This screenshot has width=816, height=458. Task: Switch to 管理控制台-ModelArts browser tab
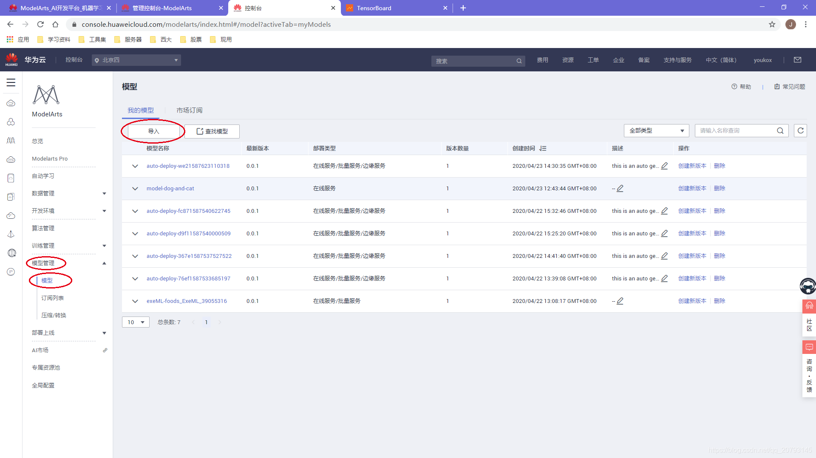click(171, 8)
